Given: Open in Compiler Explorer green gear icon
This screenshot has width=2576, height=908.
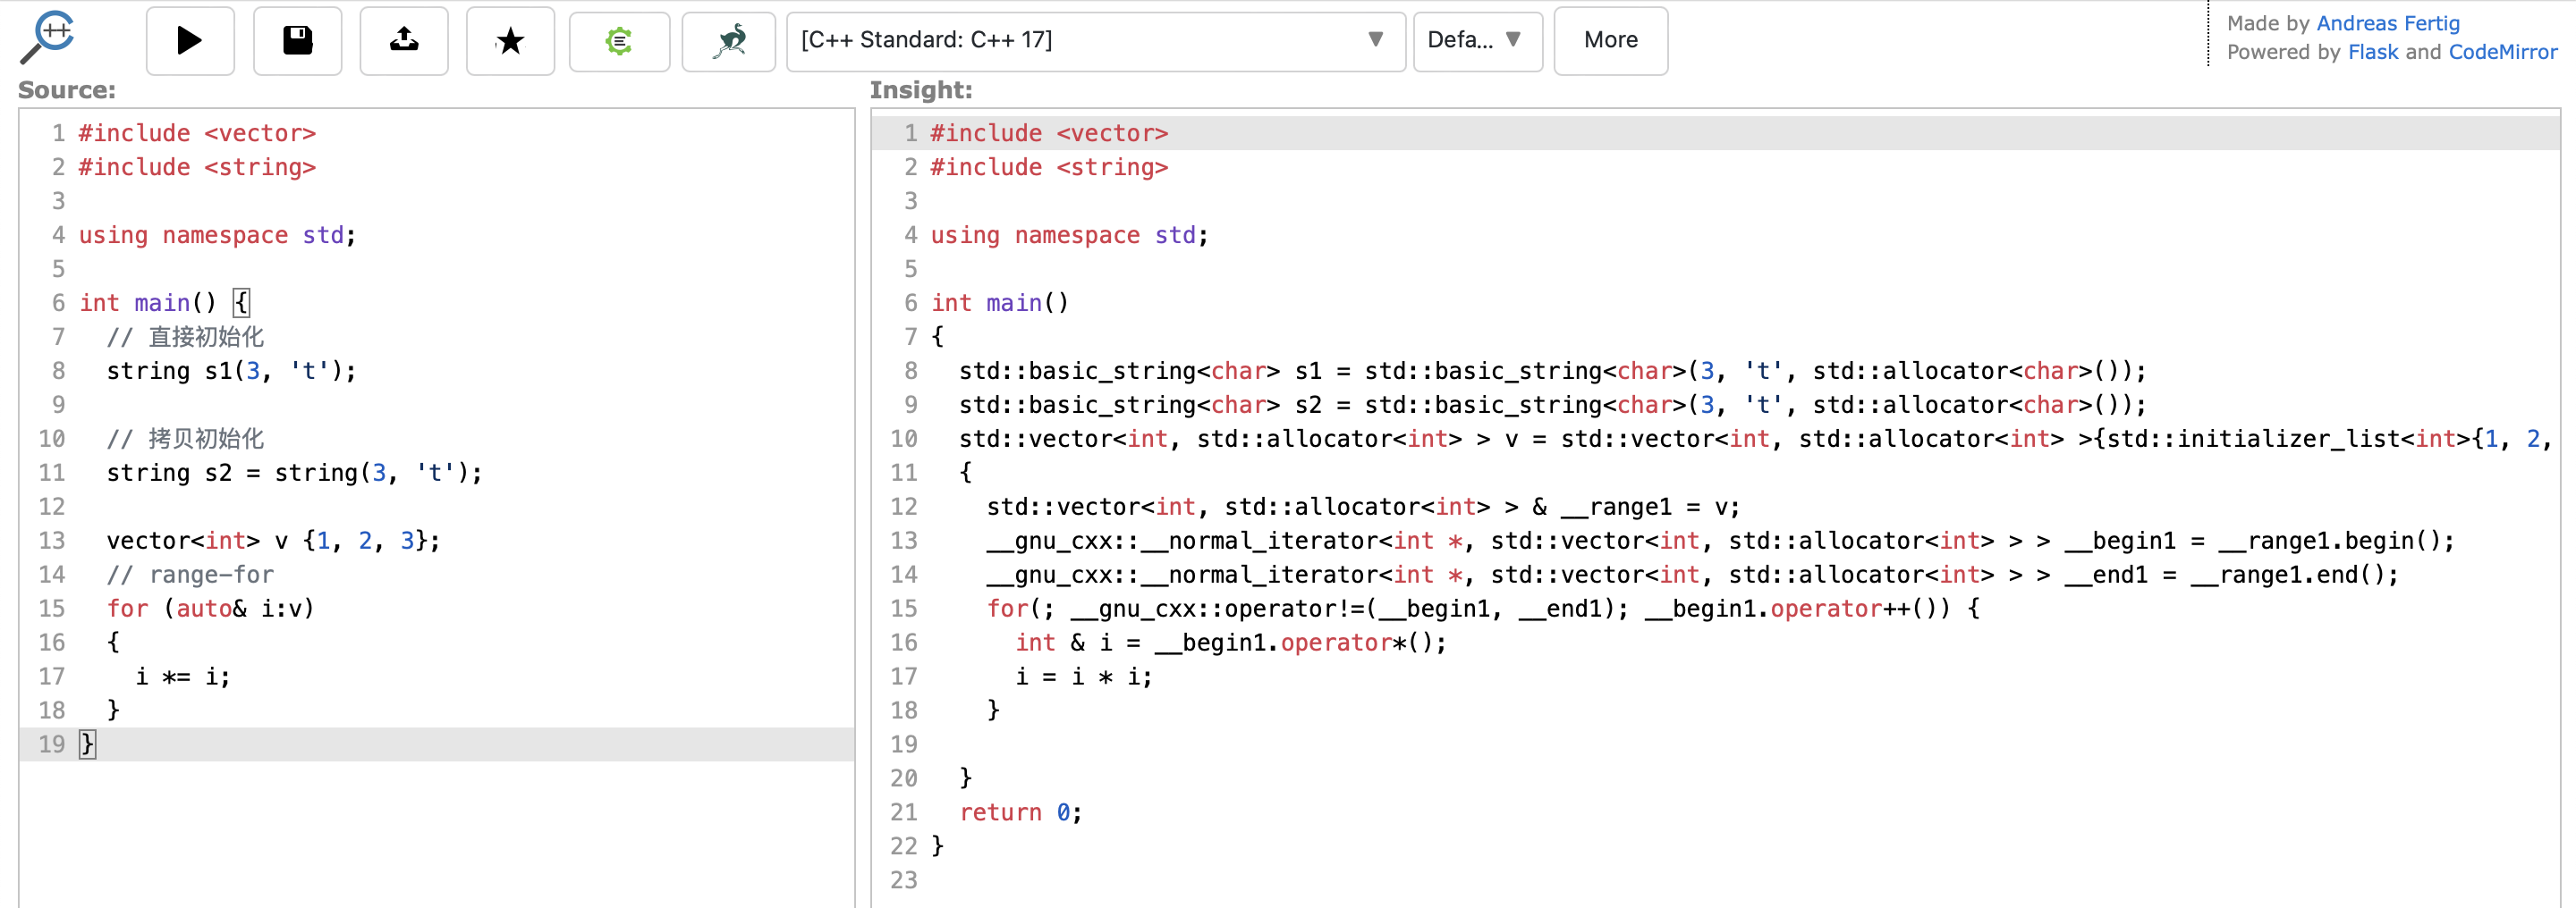Looking at the screenshot, I should [x=619, y=41].
